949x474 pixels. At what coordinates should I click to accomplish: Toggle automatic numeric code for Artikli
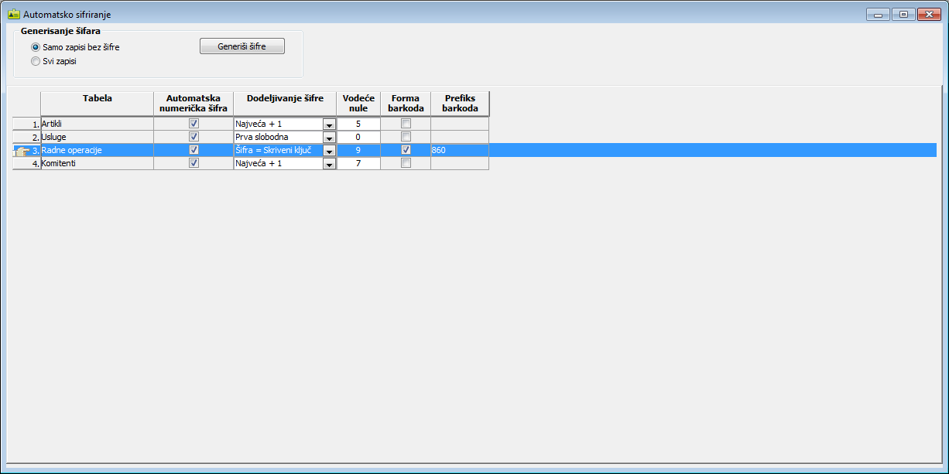tap(194, 124)
